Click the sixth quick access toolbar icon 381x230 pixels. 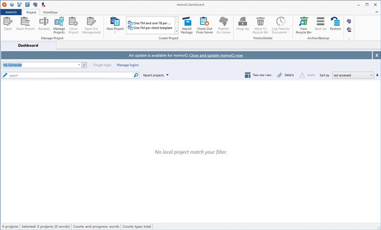[x=43, y=4]
